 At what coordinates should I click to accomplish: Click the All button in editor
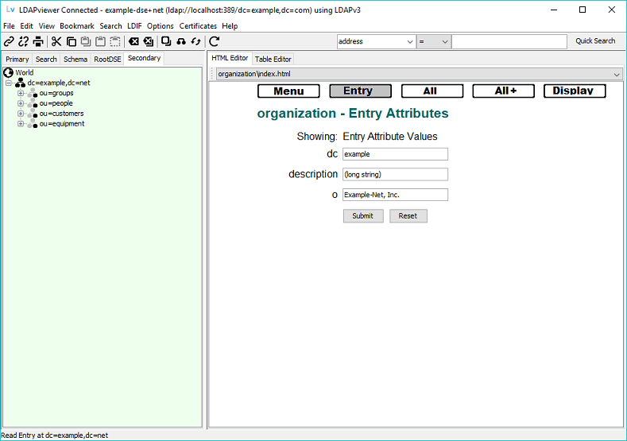pyautogui.click(x=432, y=91)
